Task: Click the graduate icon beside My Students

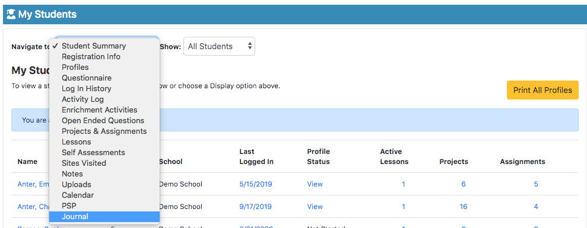Action: click(x=11, y=15)
